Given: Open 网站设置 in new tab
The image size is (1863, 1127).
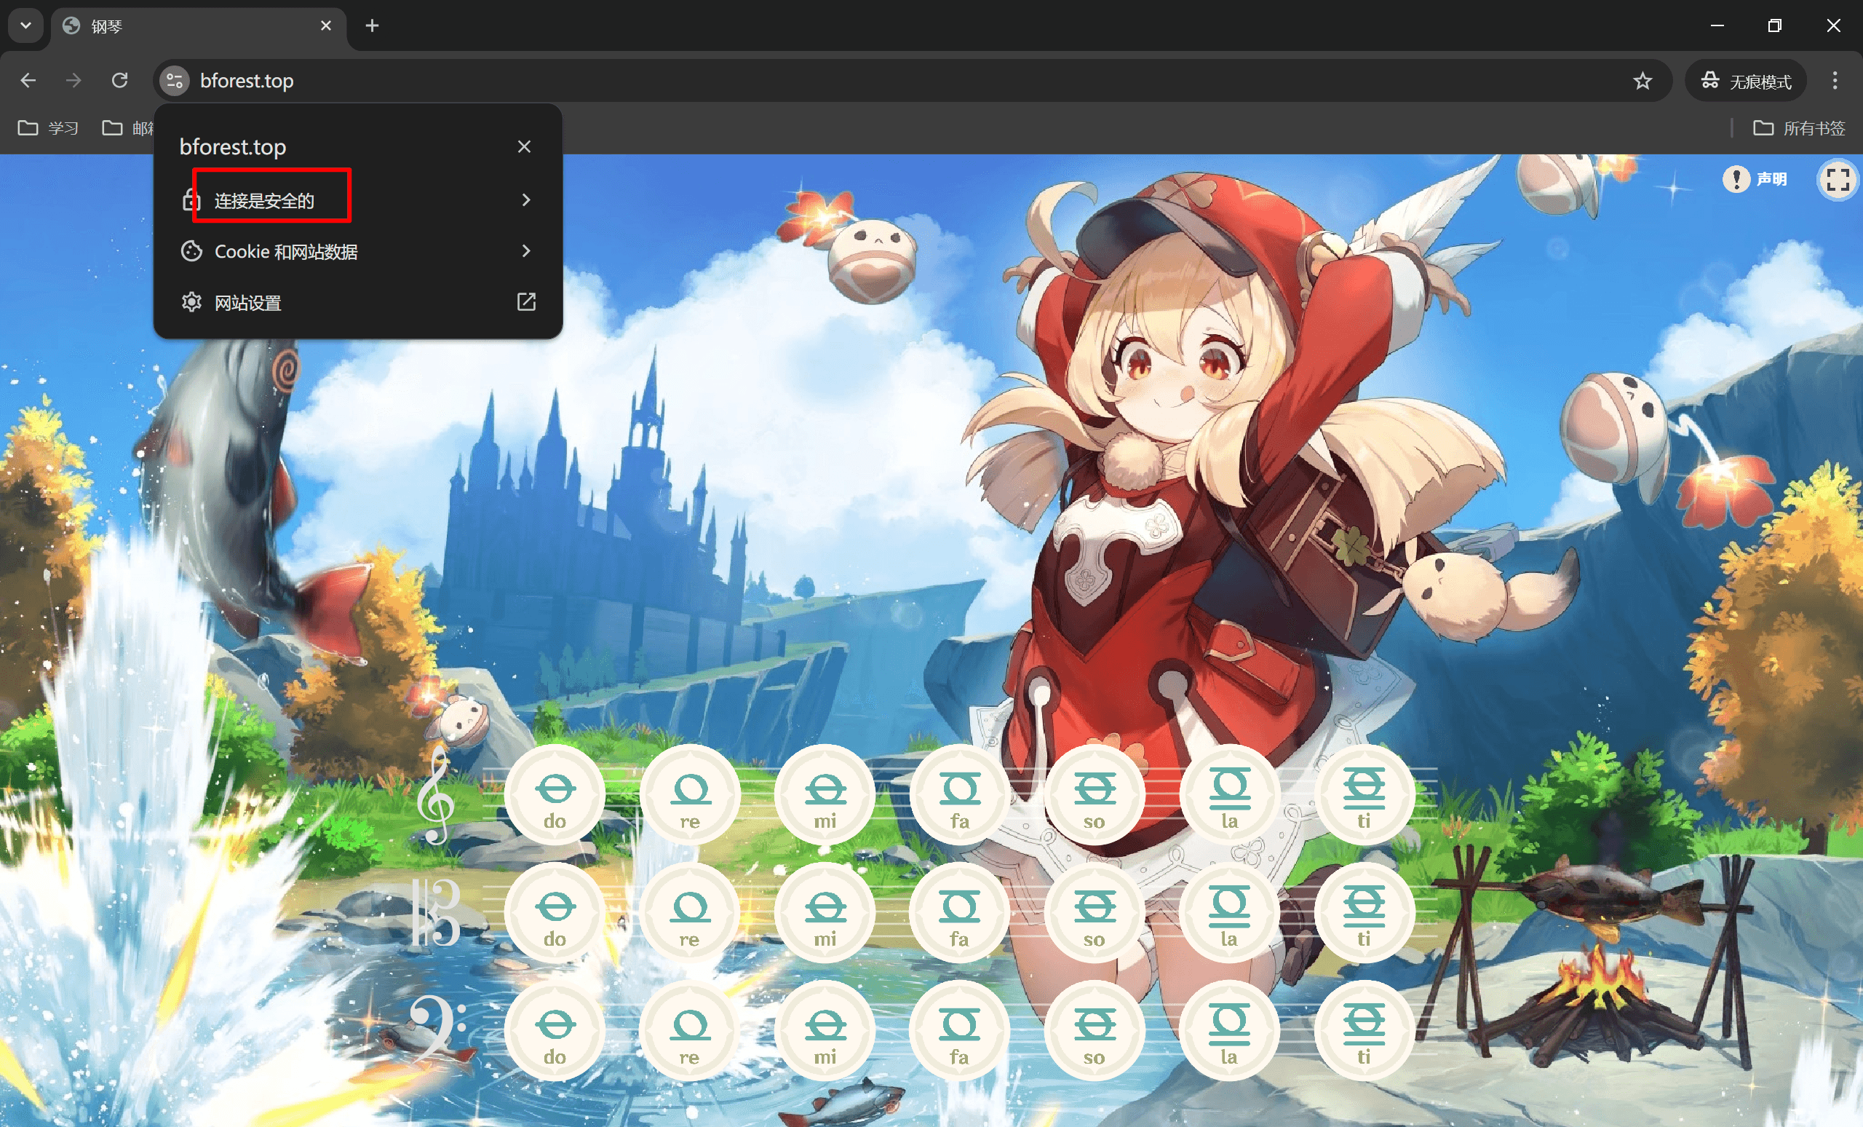Looking at the screenshot, I should pos(357,303).
